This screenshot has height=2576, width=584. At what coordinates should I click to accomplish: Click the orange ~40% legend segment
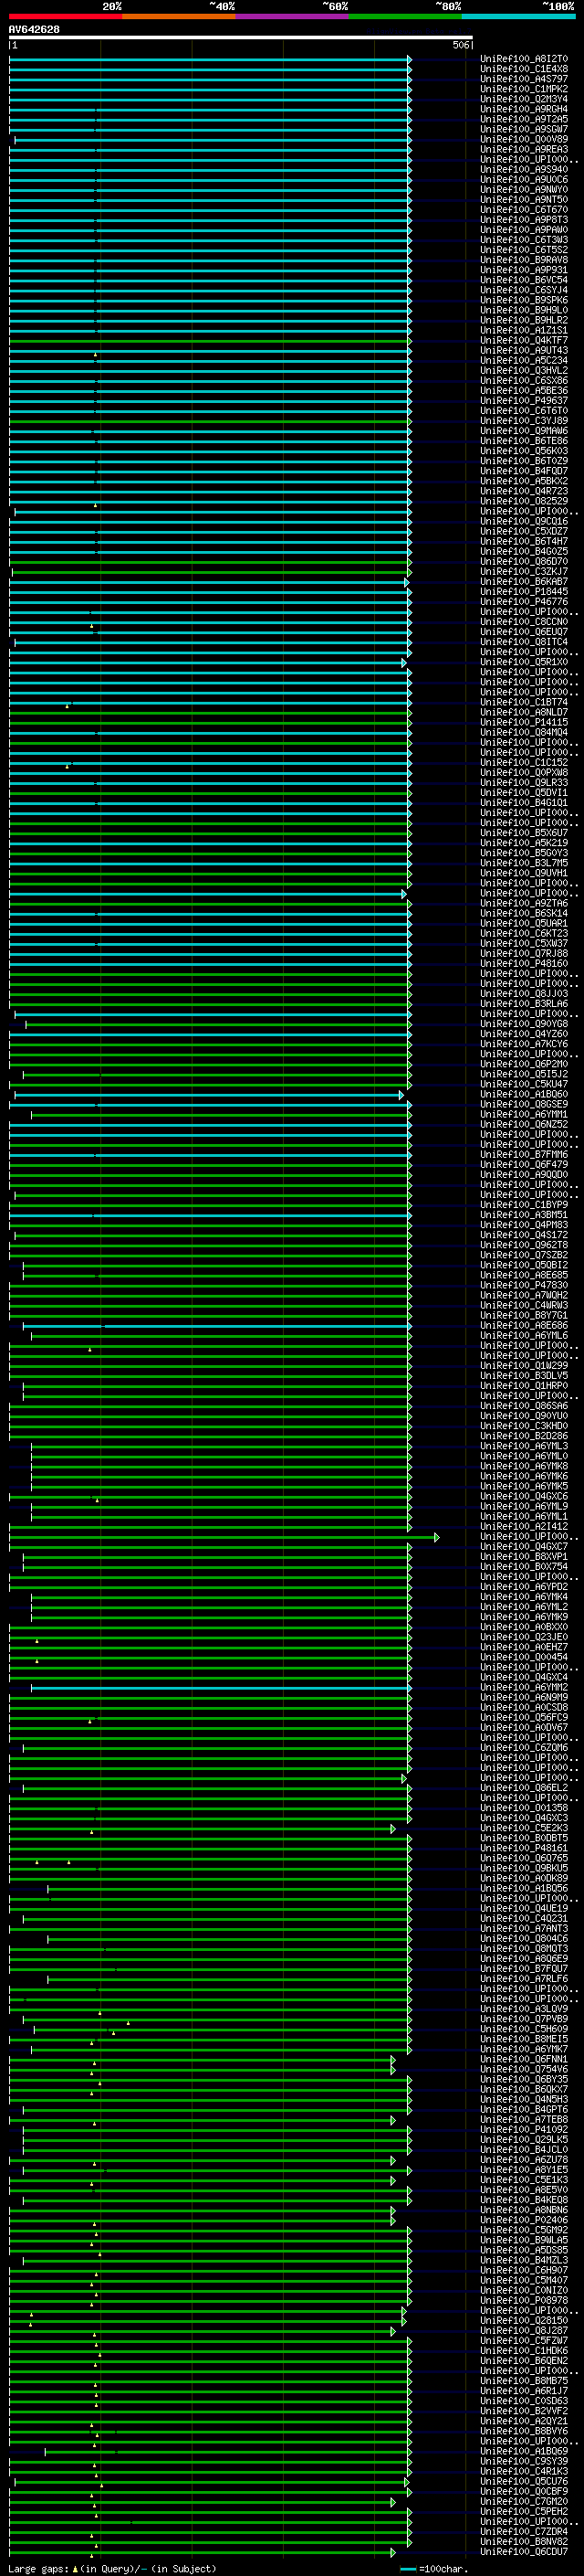click(x=179, y=17)
